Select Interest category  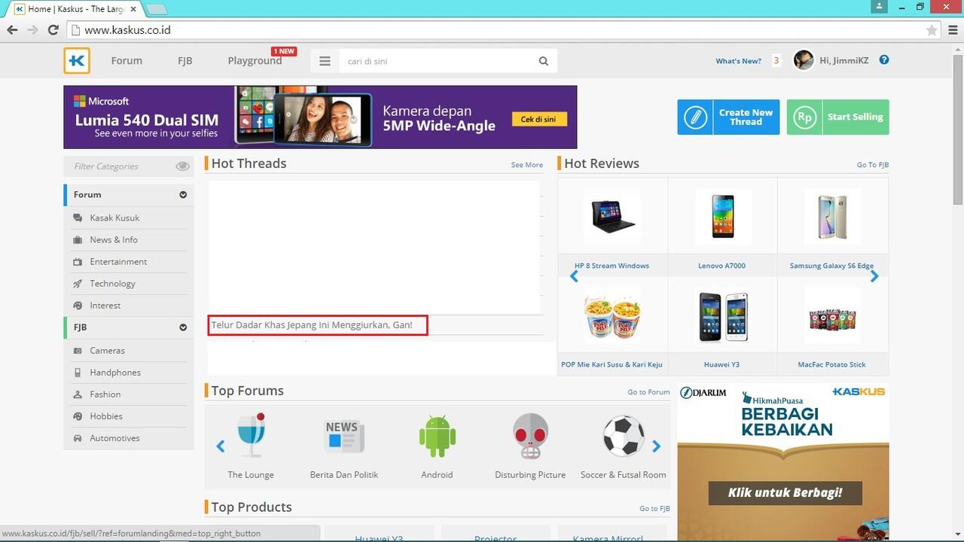(x=105, y=305)
